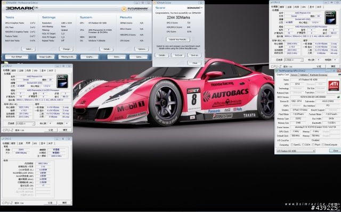341x212 pixels.
Task: Switch to Validation tab in GPU-Z
Action: tap(304, 75)
